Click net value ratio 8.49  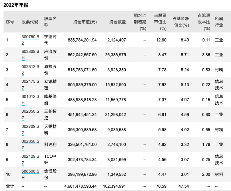tap(185, 40)
